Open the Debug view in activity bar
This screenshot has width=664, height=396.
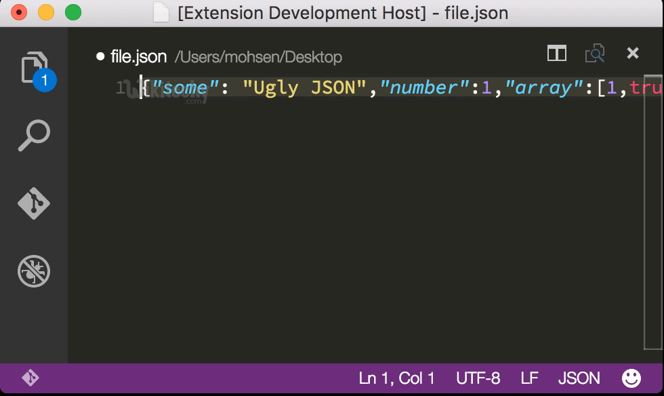point(35,272)
